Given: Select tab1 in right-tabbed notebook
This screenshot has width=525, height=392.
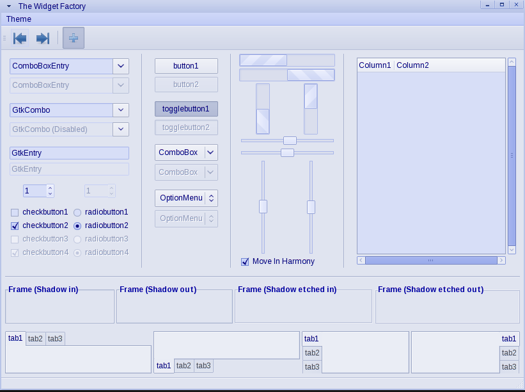Looking at the screenshot, I should (x=509, y=339).
